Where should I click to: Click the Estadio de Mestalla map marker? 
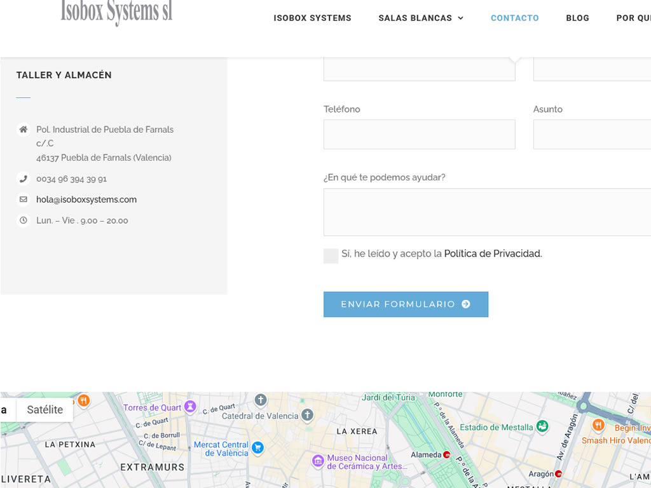[x=542, y=426]
